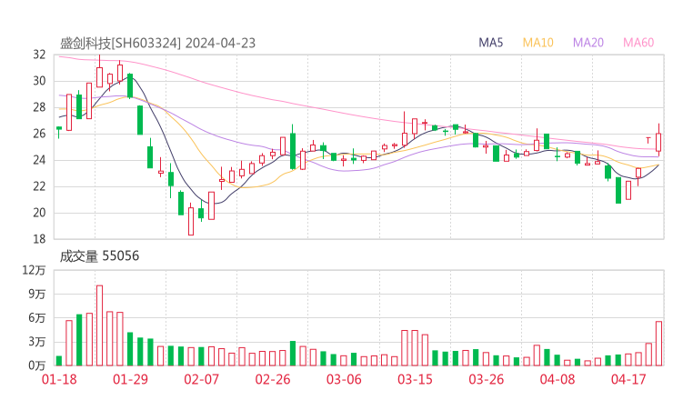Select the final red candlestick near 26
This screenshot has height=400, width=673.
coord(658,140)
